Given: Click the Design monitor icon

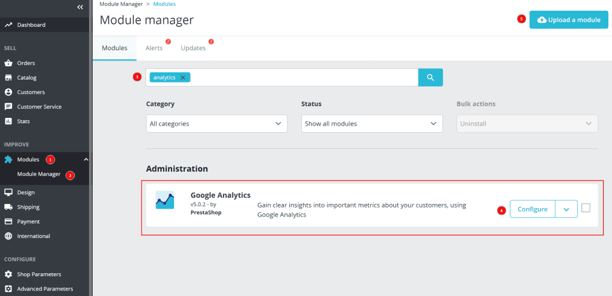Looking at the screenshot, I should click(x=8, y=193).
